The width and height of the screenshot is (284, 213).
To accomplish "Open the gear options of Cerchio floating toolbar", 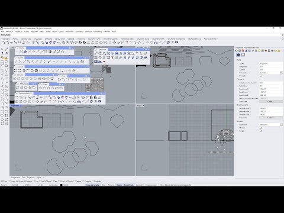I will (53, 75).
